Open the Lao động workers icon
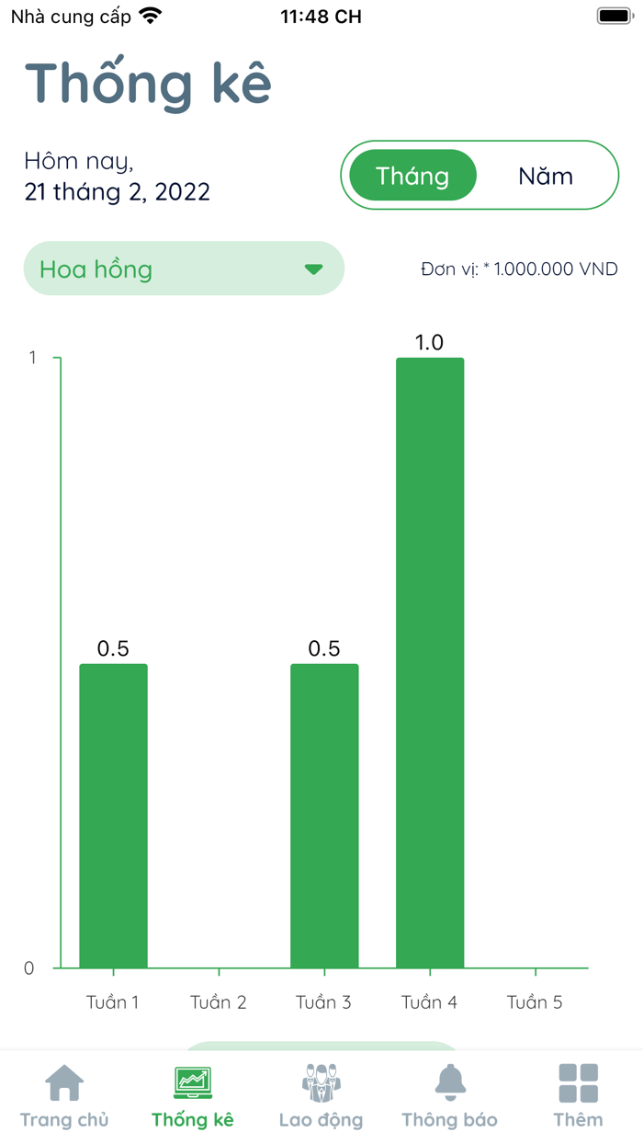This screenshot has height=1144, width=643. coord(321,1083)
